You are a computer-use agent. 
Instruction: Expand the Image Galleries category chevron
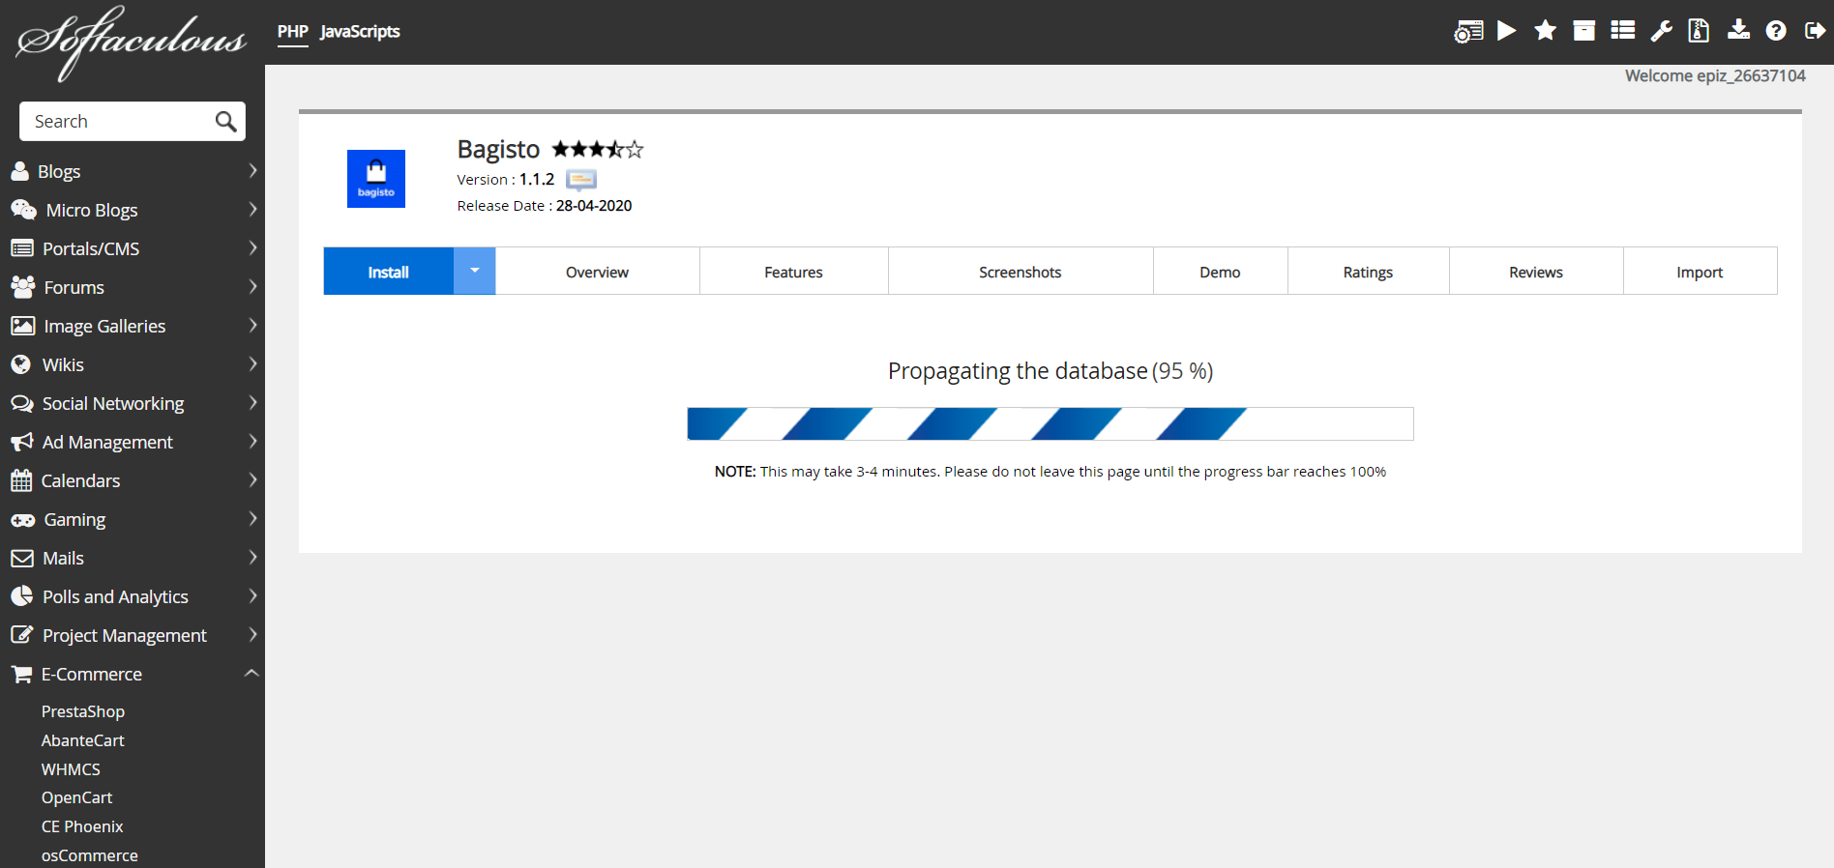pos(252,326)
